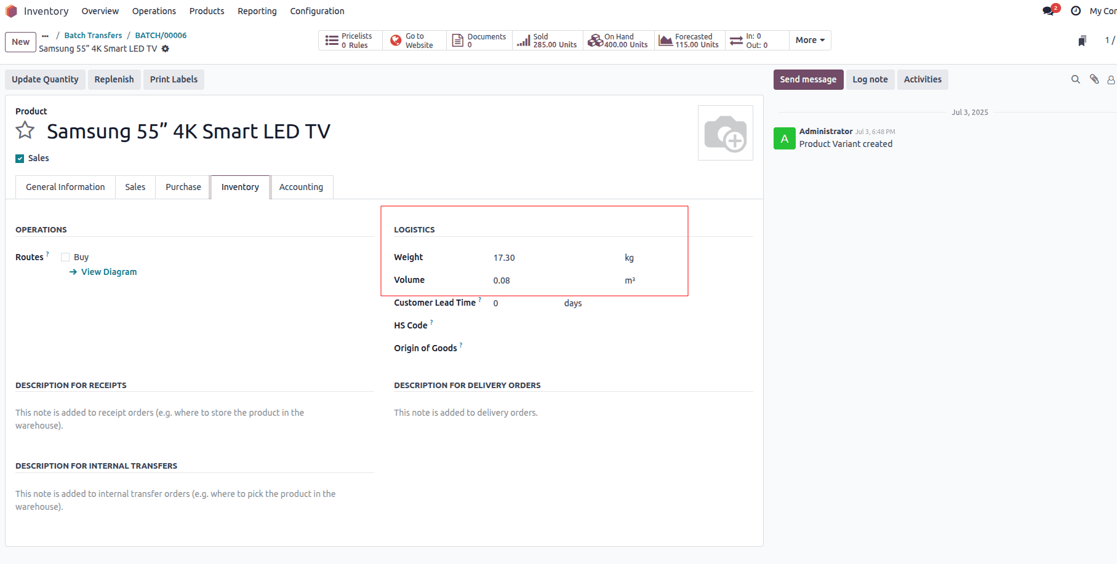Click Print Labels button

(174, 79)
